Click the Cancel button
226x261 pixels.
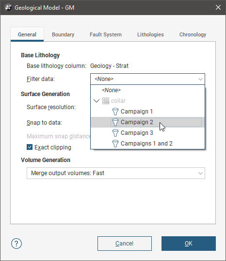(125, 244)
